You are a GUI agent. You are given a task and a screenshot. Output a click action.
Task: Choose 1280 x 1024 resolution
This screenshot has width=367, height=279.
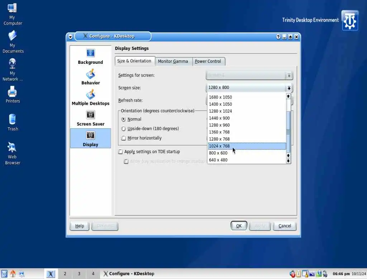pyautogui.click(x=247, y=111)
